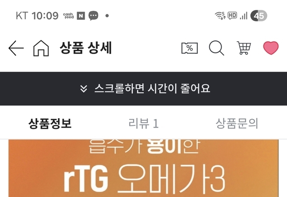Tap the cash feed notification icon

click(x=69, y=16)
